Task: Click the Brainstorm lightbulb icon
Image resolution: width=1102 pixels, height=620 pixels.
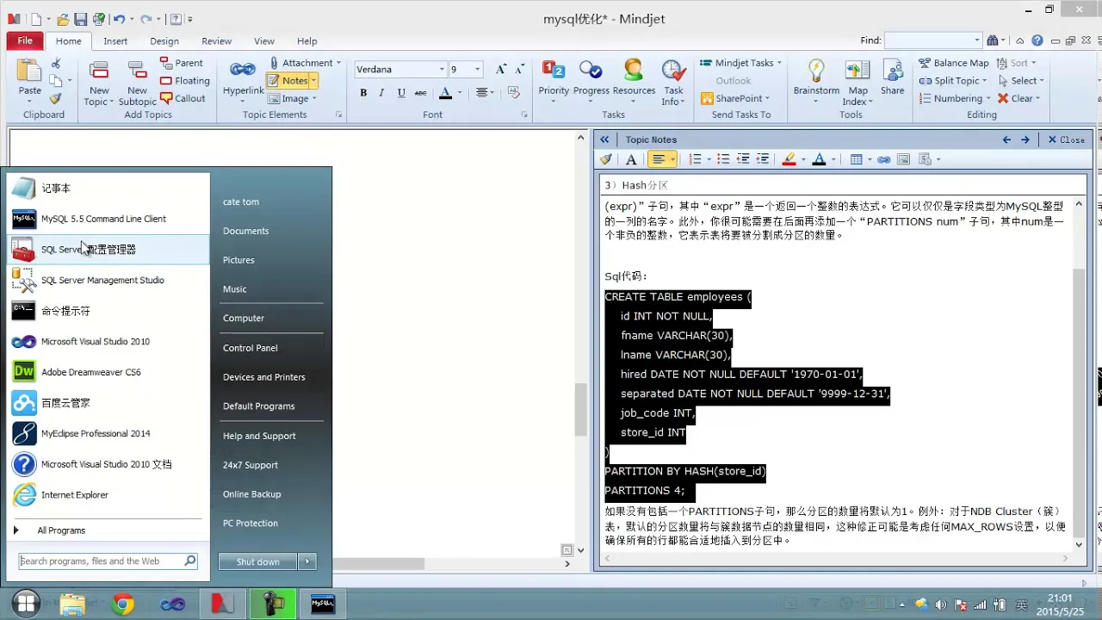Action: pyautogui.click(x=816, y=71)
